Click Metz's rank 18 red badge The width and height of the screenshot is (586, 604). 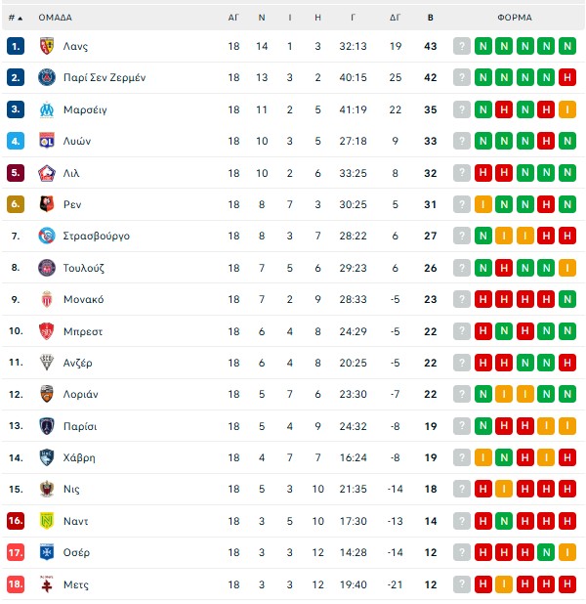coord(15,584)
